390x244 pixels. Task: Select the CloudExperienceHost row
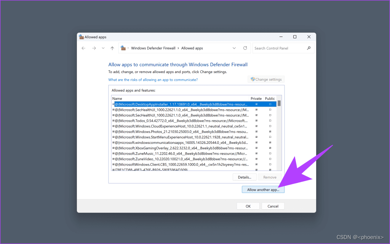[194, 126]
